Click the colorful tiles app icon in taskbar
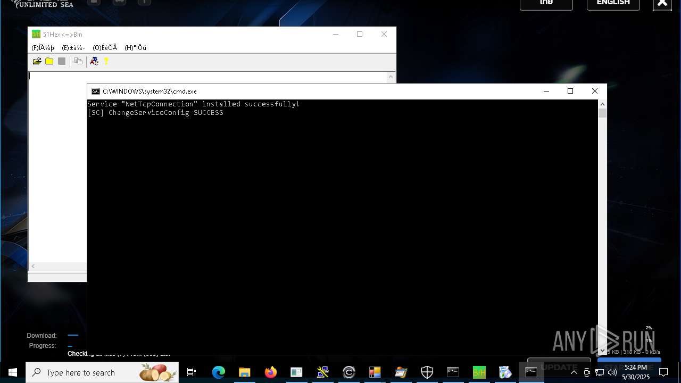This screenshot has width=681, height=383. (x=375, y=372)
